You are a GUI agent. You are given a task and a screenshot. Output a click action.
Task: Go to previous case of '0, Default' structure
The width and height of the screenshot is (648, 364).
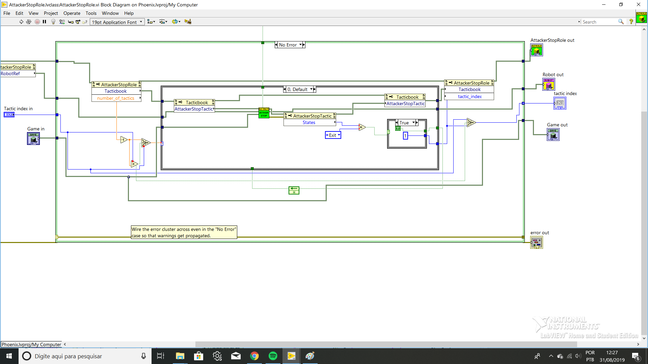coord(285,89)
